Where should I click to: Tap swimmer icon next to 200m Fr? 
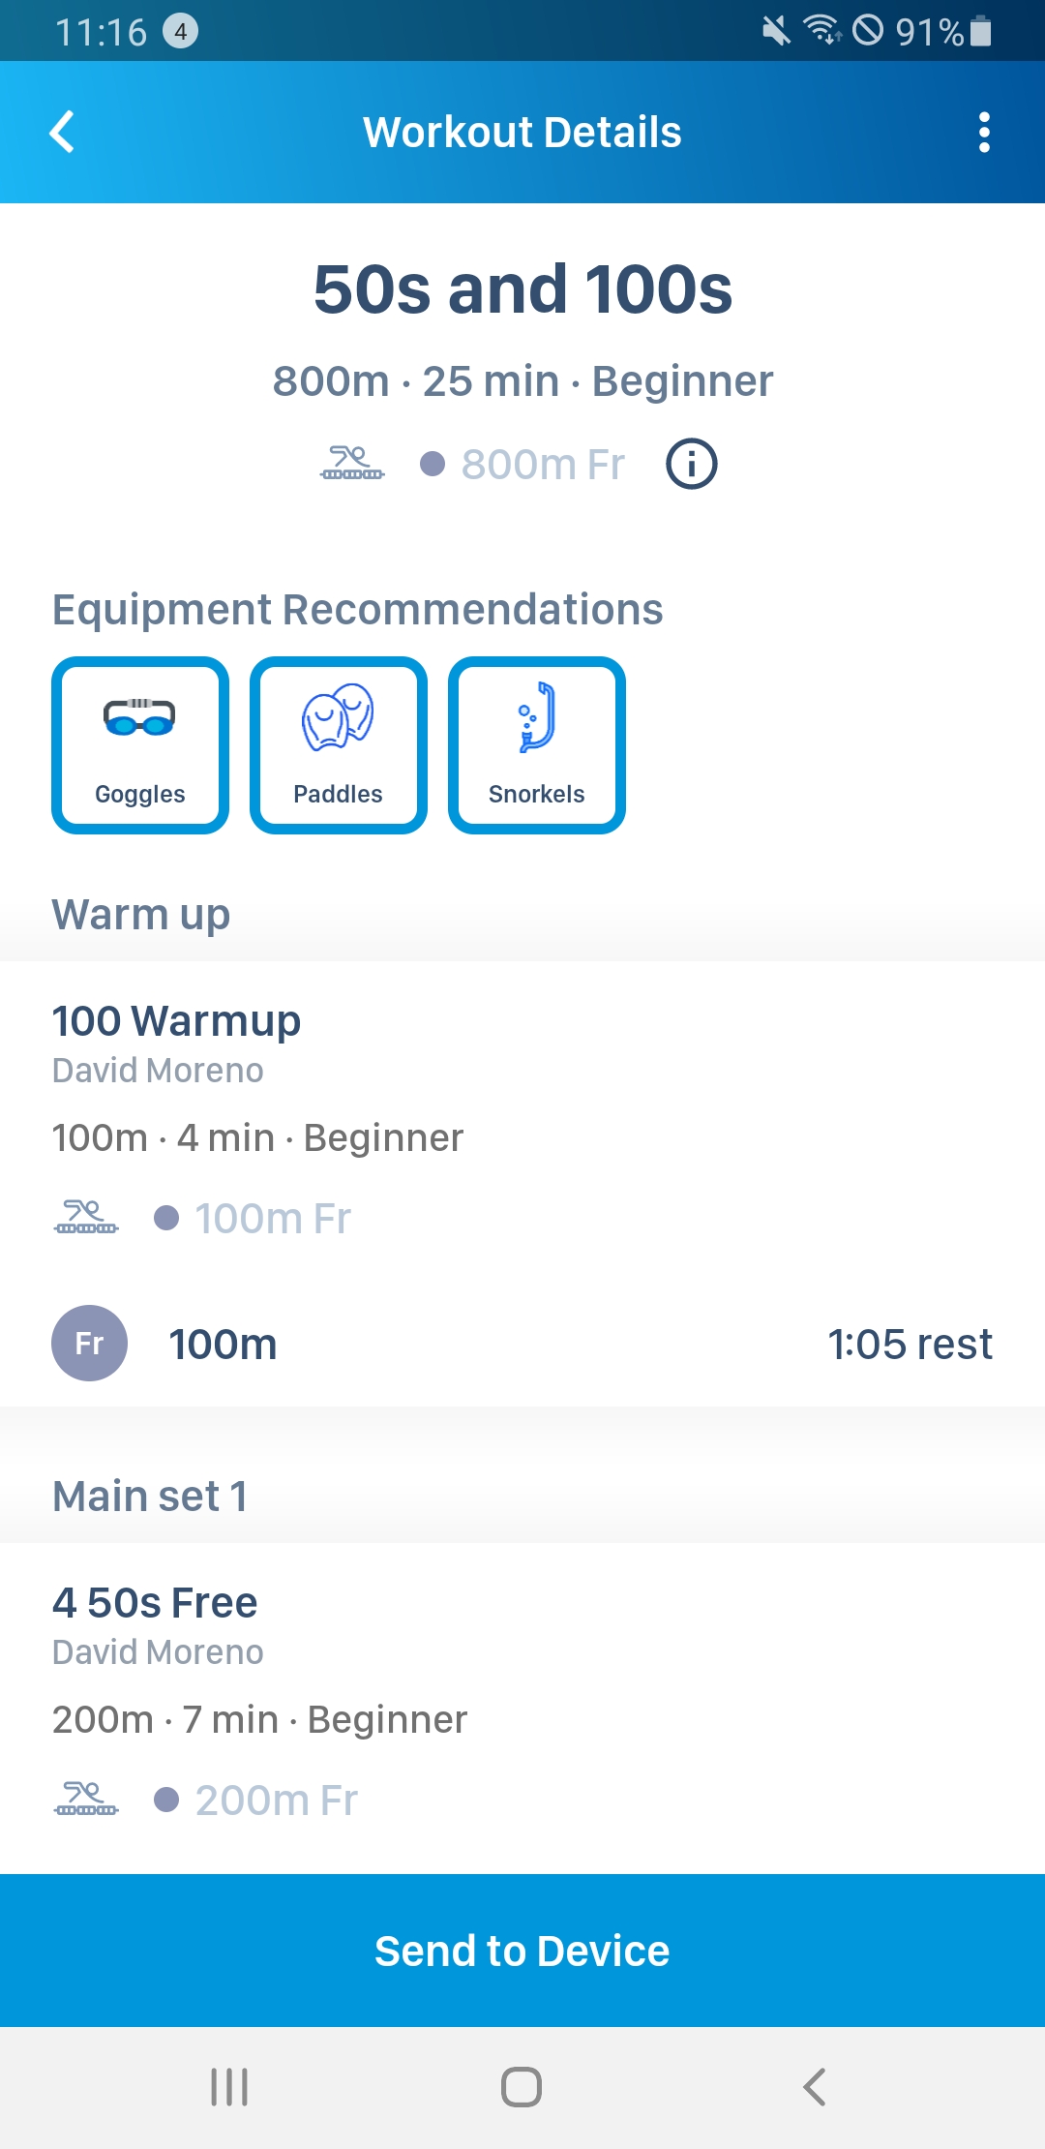coord(86,1800)
